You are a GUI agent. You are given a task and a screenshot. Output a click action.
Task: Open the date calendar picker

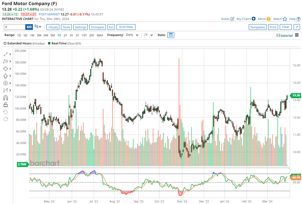pos(171,35)
